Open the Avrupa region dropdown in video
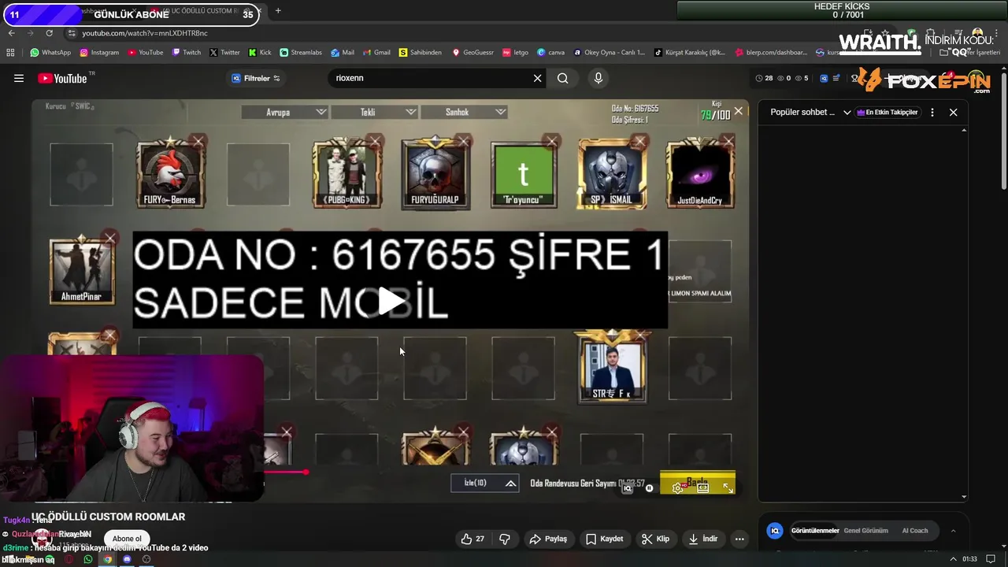Image resolution: width=1008 pixels, height=567 pixels. [x=284, y=112]
